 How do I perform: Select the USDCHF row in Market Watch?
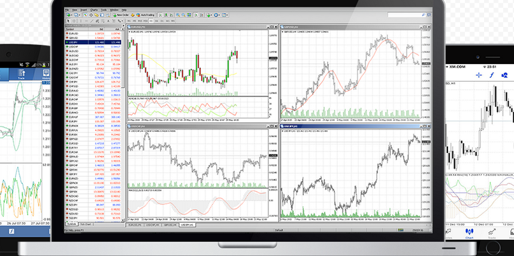93,47
